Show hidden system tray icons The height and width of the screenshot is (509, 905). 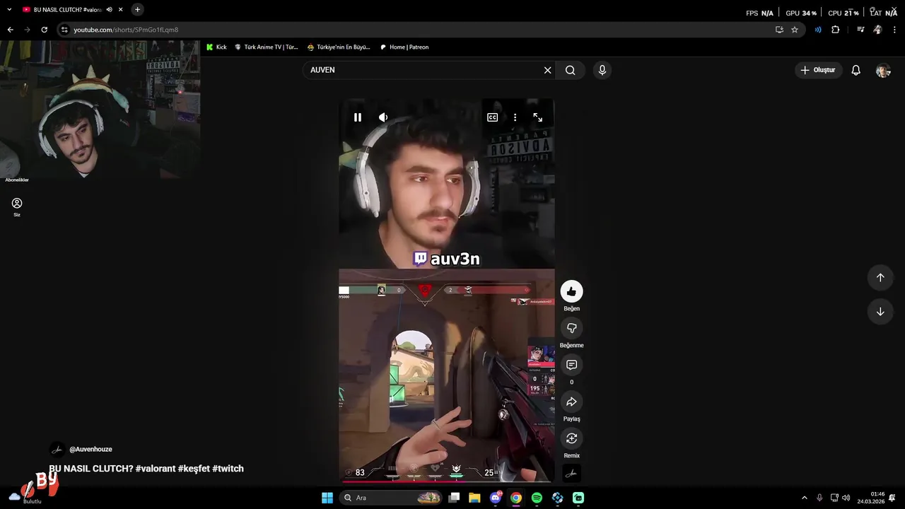click(x=804, y=498)
